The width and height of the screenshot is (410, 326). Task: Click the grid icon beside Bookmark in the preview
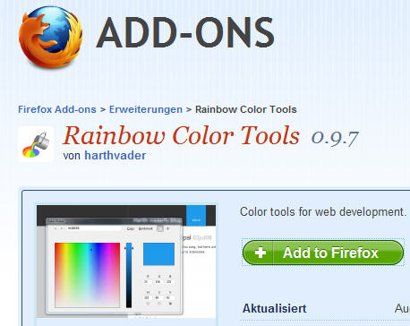pos(160,228)
